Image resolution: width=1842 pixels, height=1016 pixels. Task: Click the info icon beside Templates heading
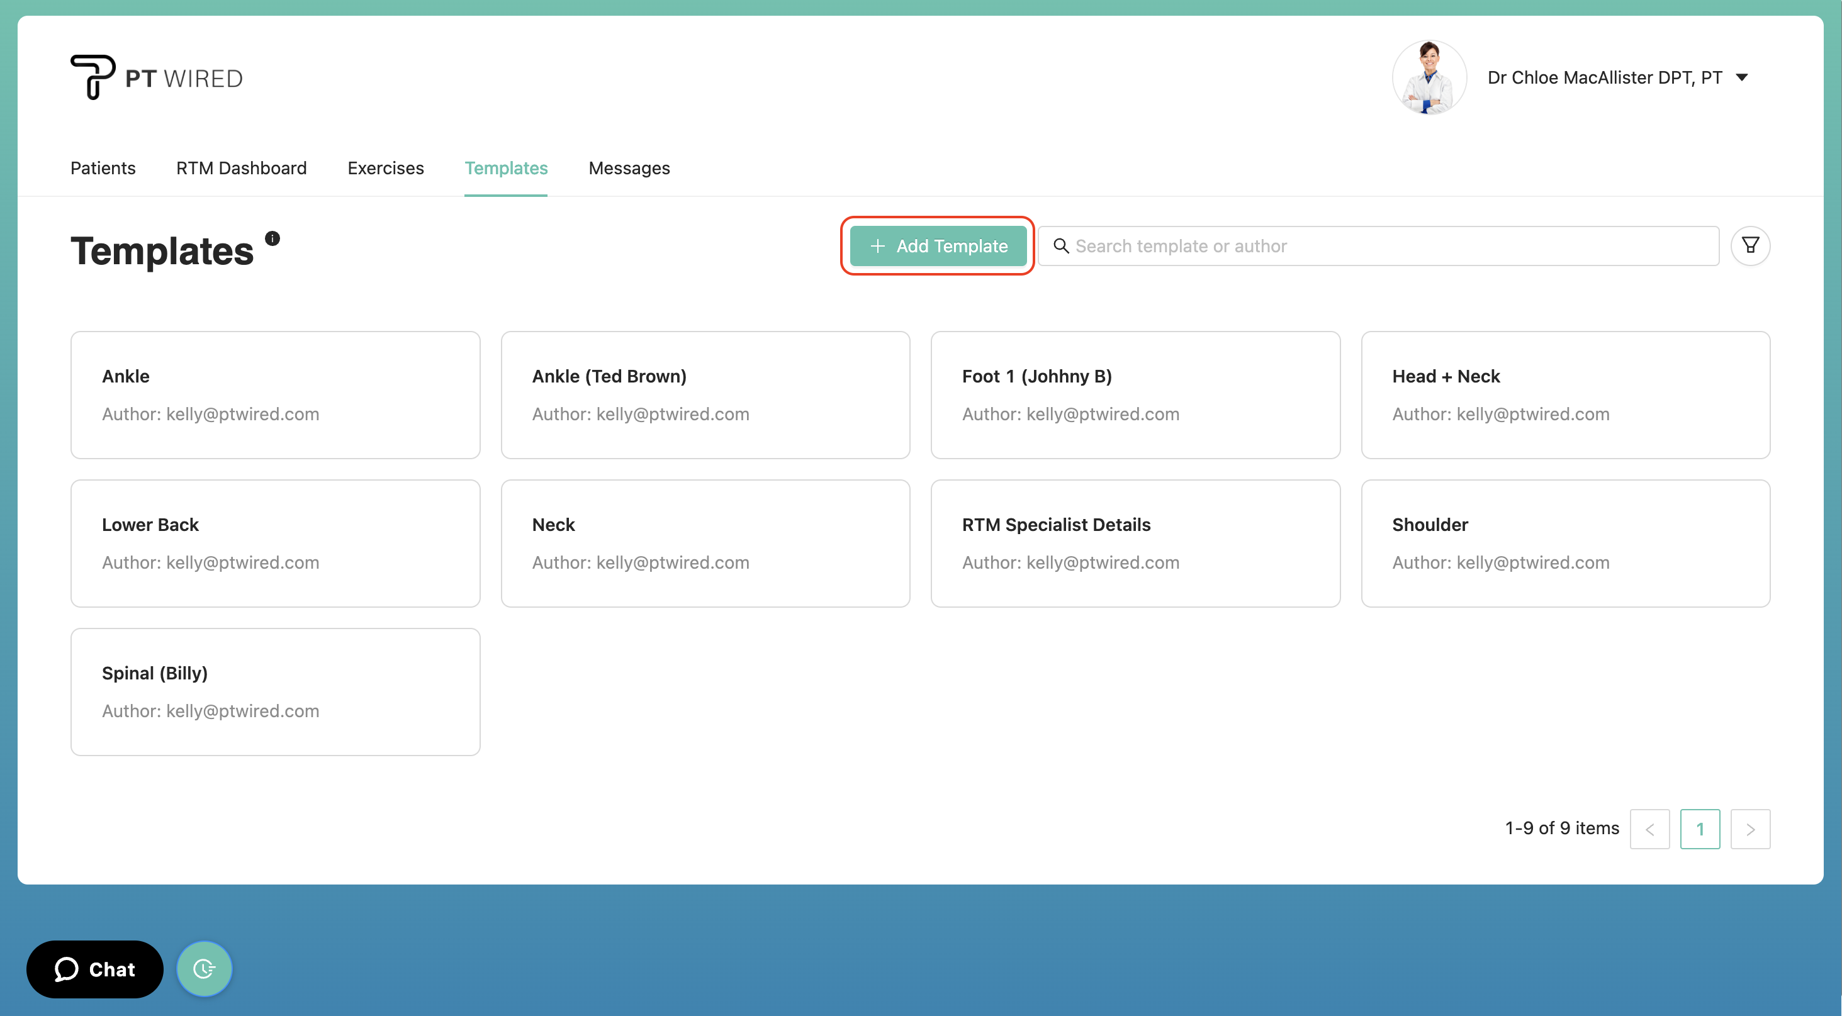pos(272,238)
